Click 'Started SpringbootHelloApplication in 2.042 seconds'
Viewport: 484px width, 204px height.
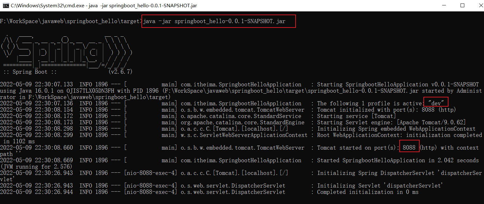pyautogui.click(x=398, y=160)
